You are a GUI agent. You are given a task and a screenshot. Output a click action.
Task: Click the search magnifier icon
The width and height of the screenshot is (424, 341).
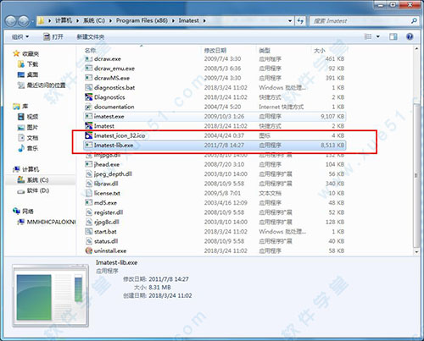pos(414,20)
